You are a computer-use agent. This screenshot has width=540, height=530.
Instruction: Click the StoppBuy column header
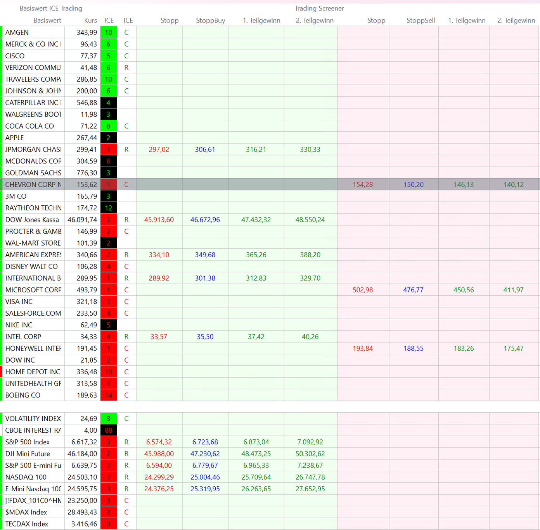[x=210, y=21]
